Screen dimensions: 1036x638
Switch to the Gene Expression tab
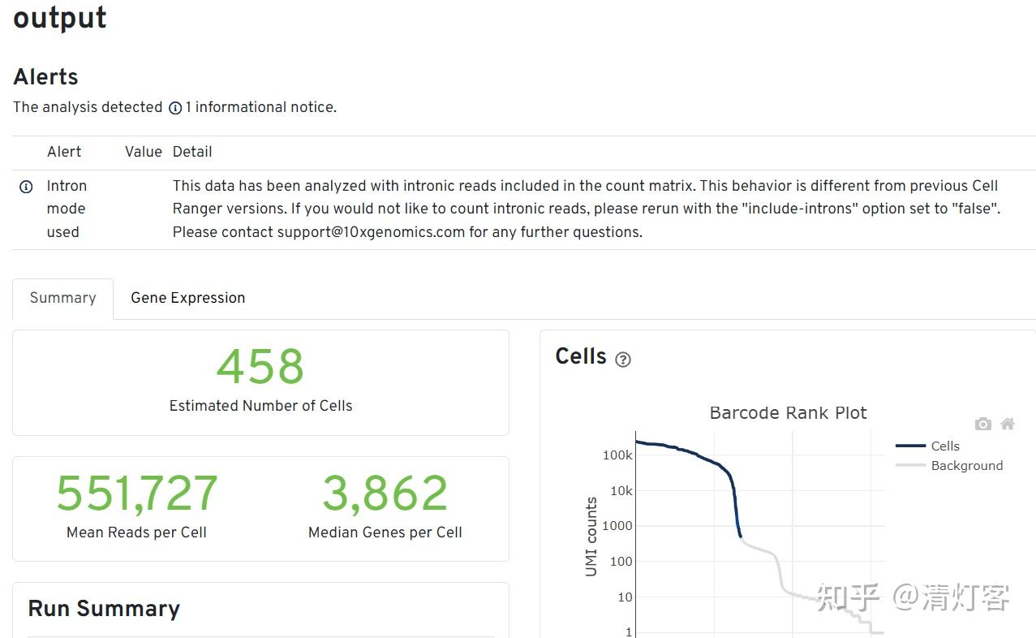tap(187, 298)
